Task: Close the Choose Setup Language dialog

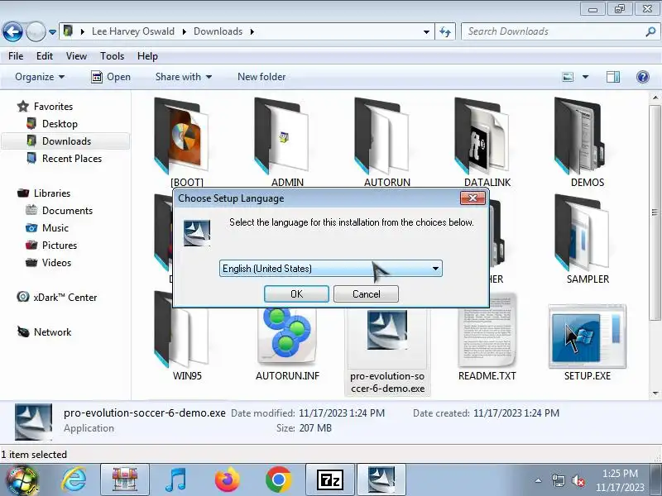Action: [x=473, y=198]
